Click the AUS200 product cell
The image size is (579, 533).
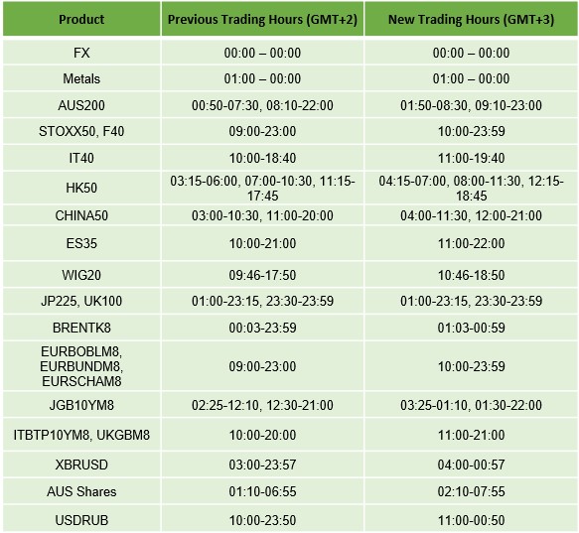pyautogui.click(x=81, y=105)
